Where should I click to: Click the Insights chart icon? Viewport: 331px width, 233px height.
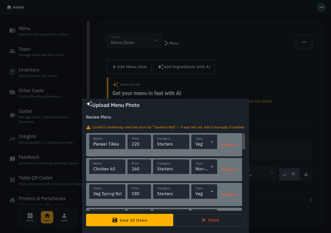pyautogui.click(x=12, y=139)
